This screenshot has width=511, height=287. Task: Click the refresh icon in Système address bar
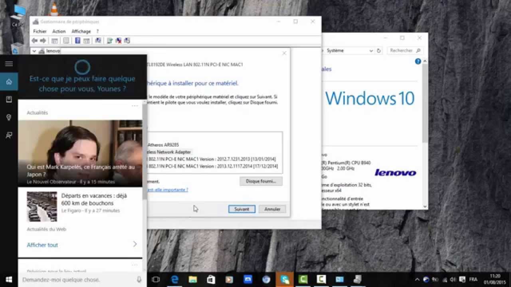coord(379,51)
